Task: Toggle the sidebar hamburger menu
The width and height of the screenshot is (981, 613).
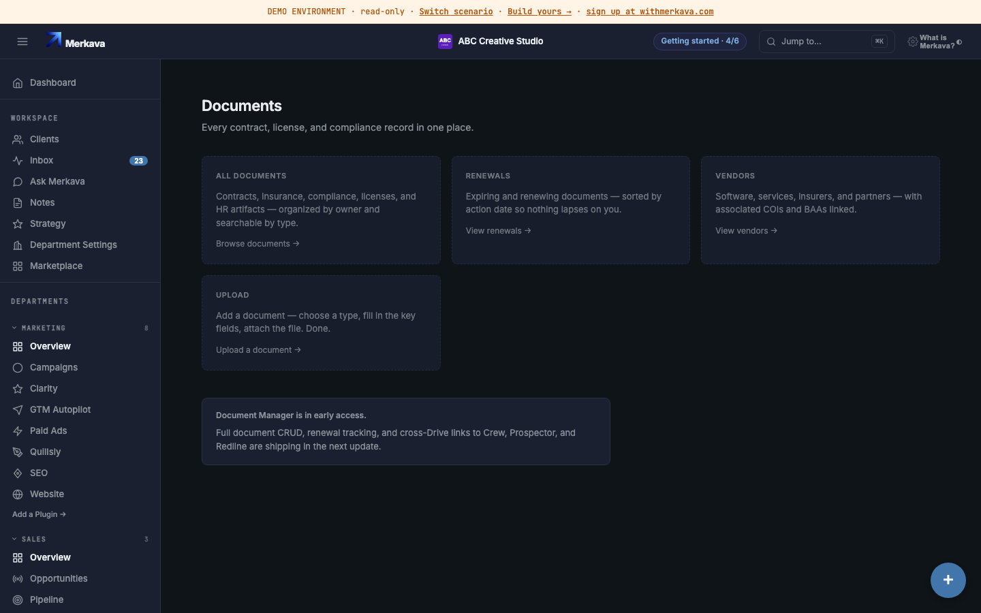Action: [x=22, y=42]
